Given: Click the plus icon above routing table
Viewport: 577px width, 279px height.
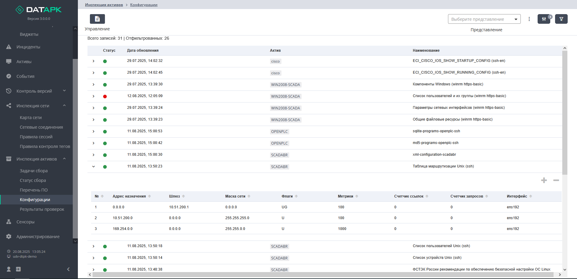Looking at the screenshot, I should coord(544,180).
